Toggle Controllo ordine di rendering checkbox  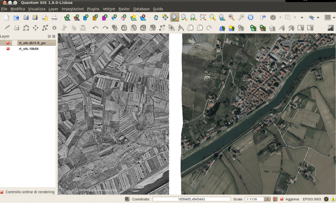2,192
